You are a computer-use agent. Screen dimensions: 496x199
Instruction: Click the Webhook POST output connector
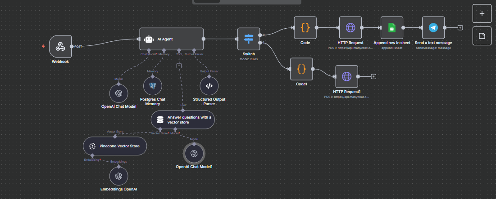coord(72,47)
